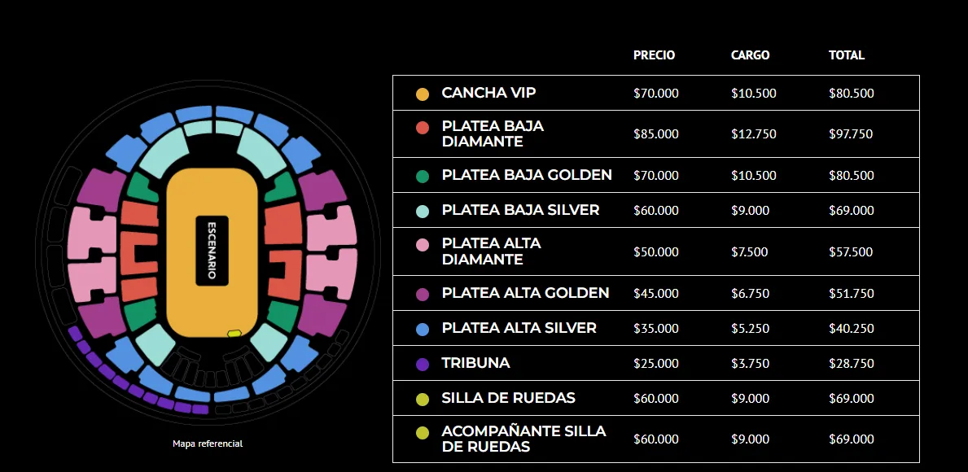Select Acompañante Silla de Ruedas row label
The width and height of the screenshot is (968, 472).
[x=523, y=439]
